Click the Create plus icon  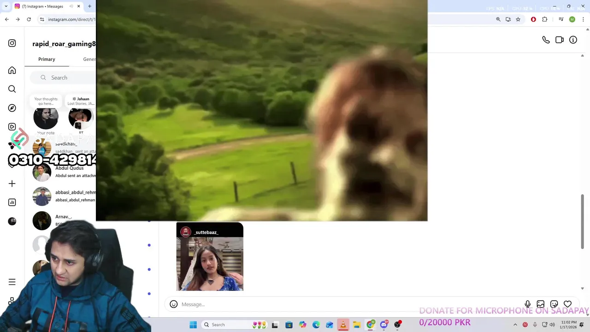pyautogui.click(x=12, y=184)
